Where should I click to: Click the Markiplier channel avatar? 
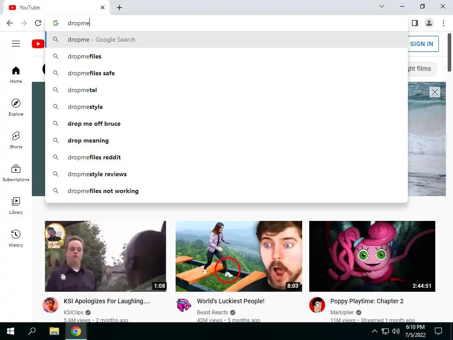click(x=317, y=305)
